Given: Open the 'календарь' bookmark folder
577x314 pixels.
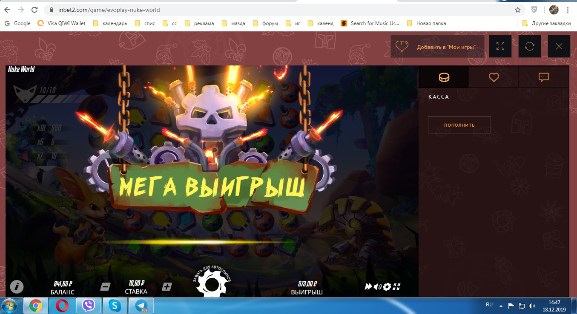Looking at the screenshot, I should pyautogui.click(x=110, y=23).
